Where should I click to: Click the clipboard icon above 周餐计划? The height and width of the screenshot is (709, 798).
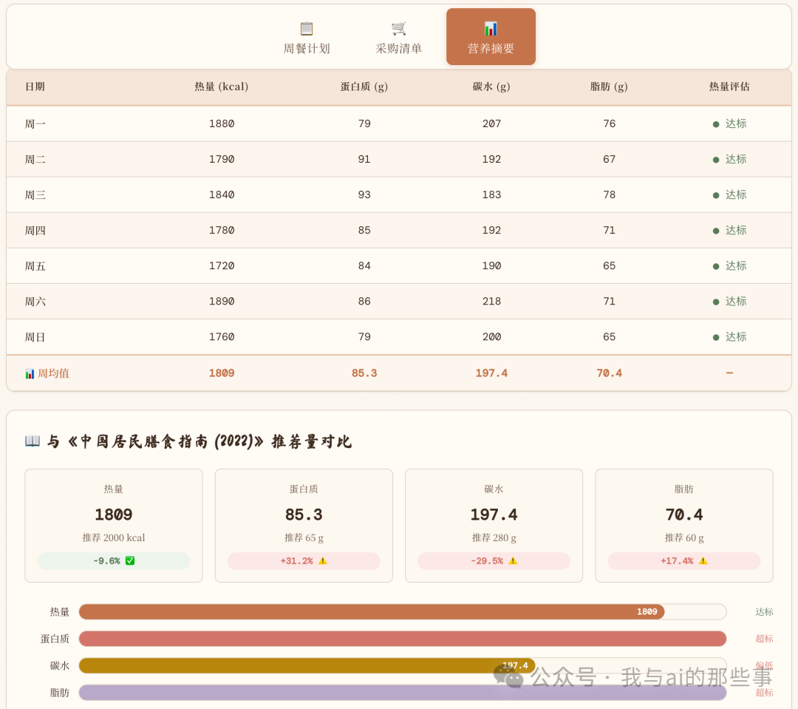[x=307, y=29]
